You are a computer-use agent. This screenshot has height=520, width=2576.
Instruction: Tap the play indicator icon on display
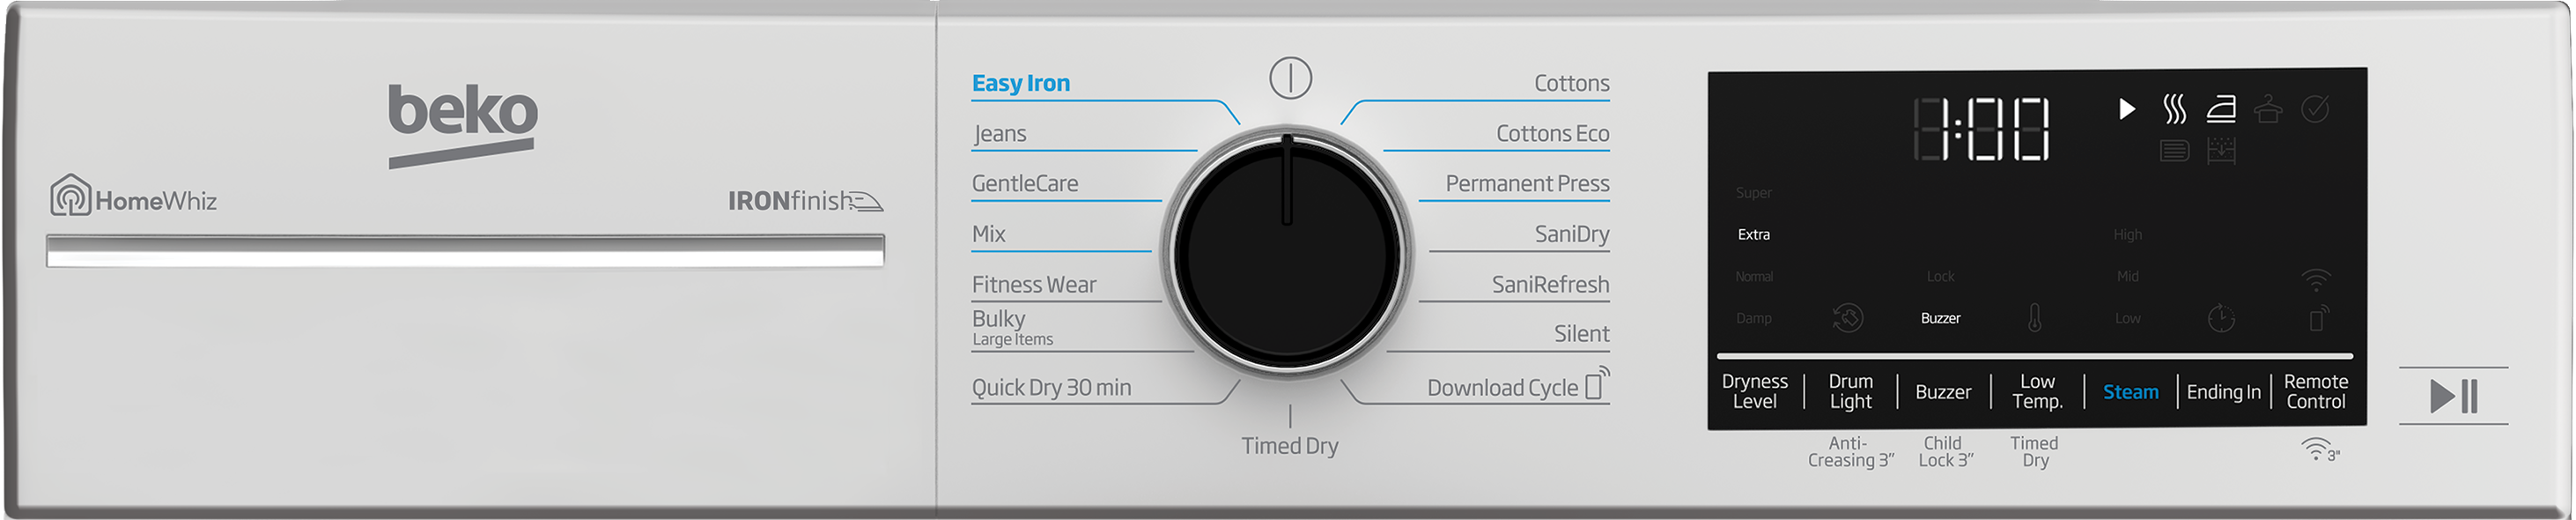tap(2126, 108)
